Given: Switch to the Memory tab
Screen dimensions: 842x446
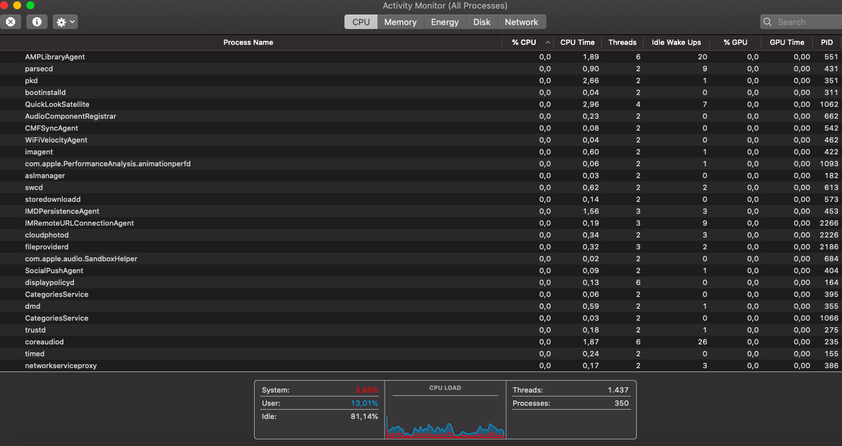Looking at the screenshot, I should (x=400, y=22).
